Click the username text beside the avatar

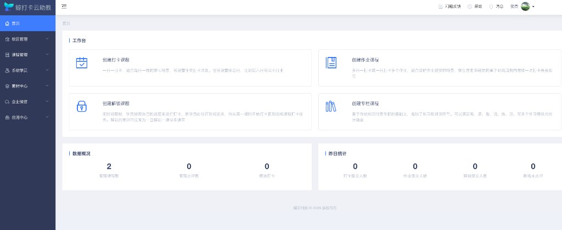(514, 7)
